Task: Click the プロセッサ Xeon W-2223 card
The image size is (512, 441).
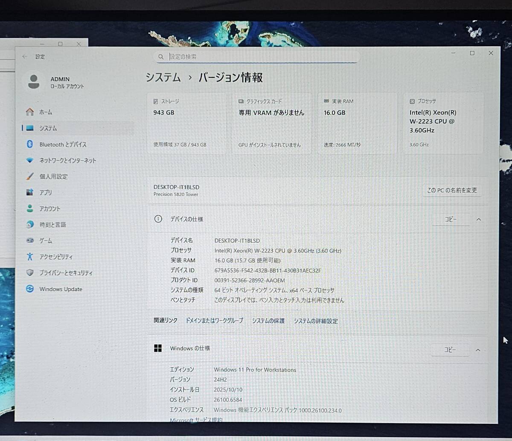Action: pos(443,123)
